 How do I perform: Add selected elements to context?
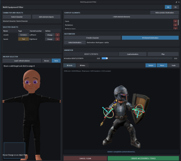pos(121,17)
